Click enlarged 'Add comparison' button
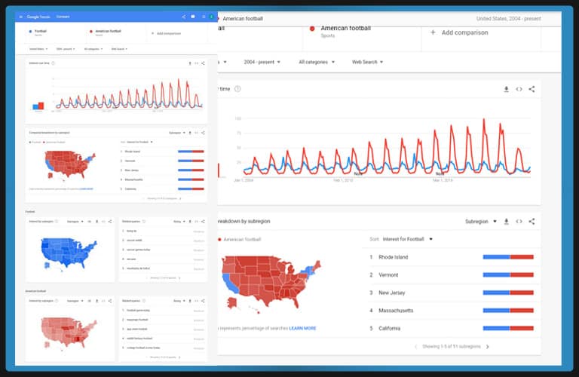This screenshot has width=579, height=377. (459, 32)
